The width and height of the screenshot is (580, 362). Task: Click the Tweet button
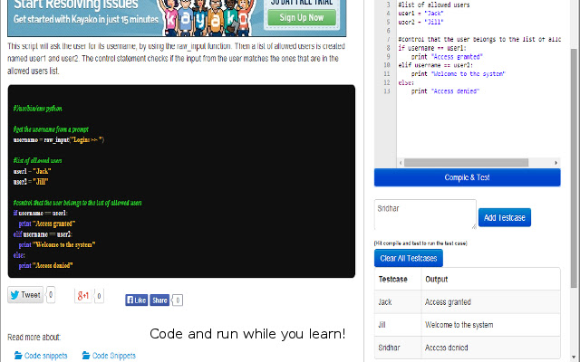click(x=25, y=295)
